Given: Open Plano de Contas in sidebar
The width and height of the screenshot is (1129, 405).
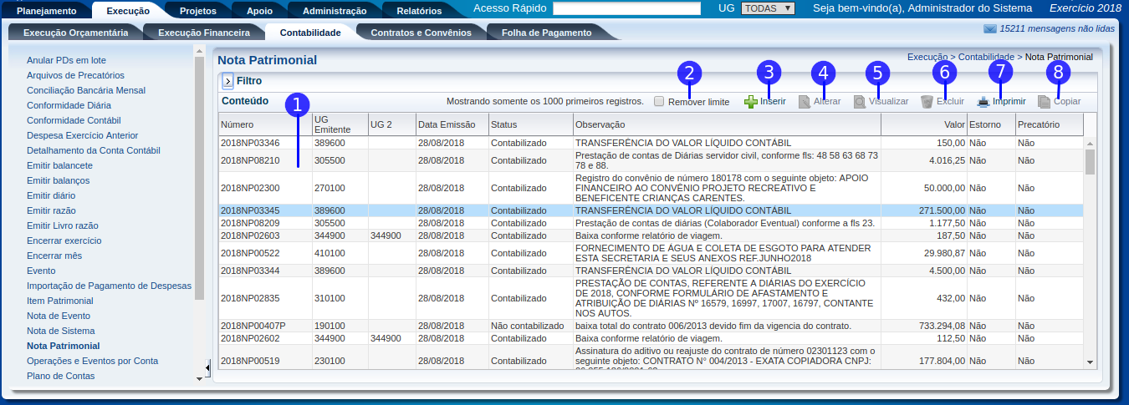Looking at the screenshot, I should (60, 376).
